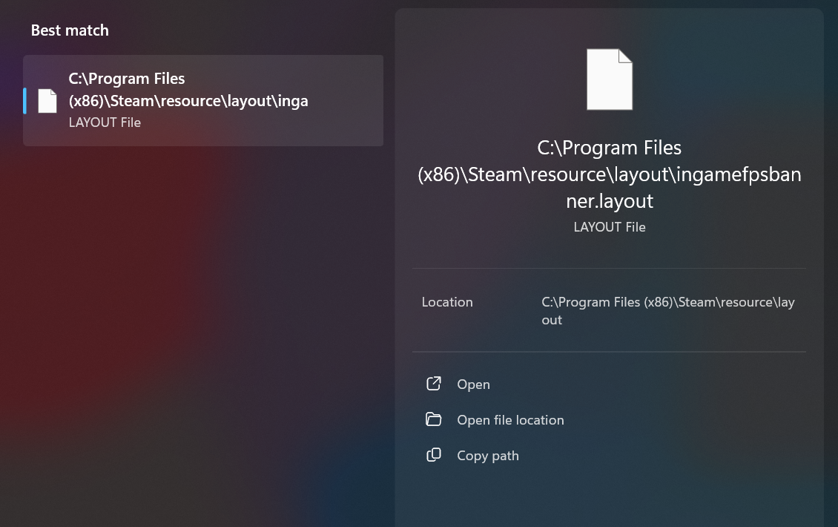Click the Location path value text
This screenshot has width=838, height=527.
[x=668, y=311]
